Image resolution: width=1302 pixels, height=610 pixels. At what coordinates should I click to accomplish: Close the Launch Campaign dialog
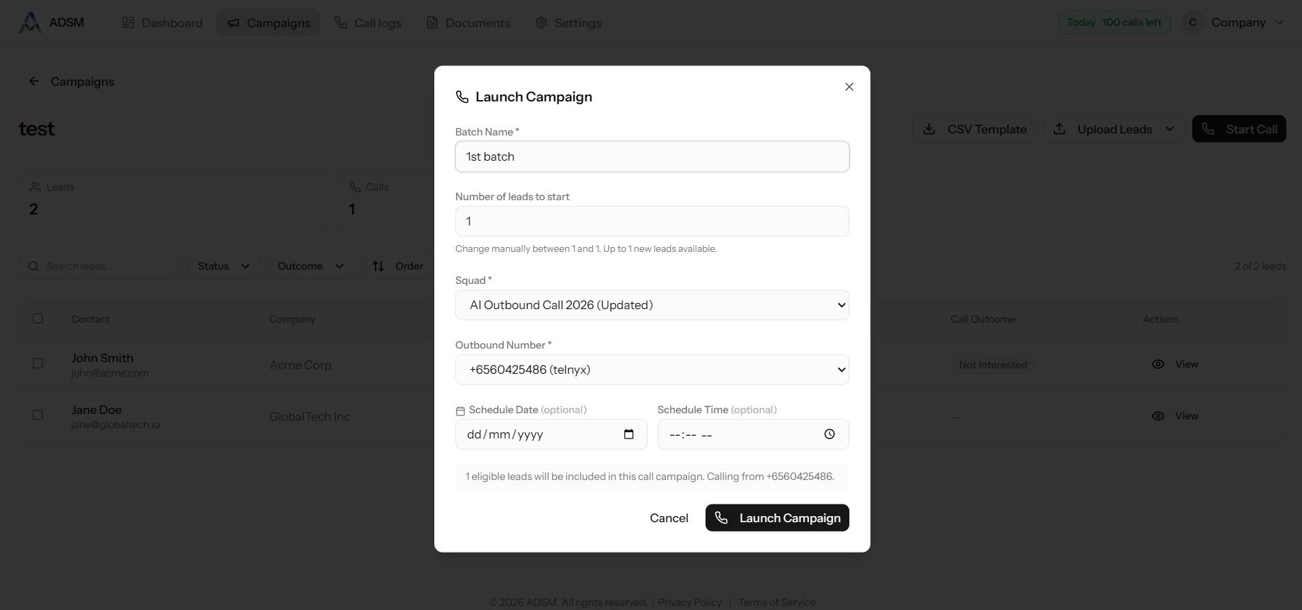(849, 86)
